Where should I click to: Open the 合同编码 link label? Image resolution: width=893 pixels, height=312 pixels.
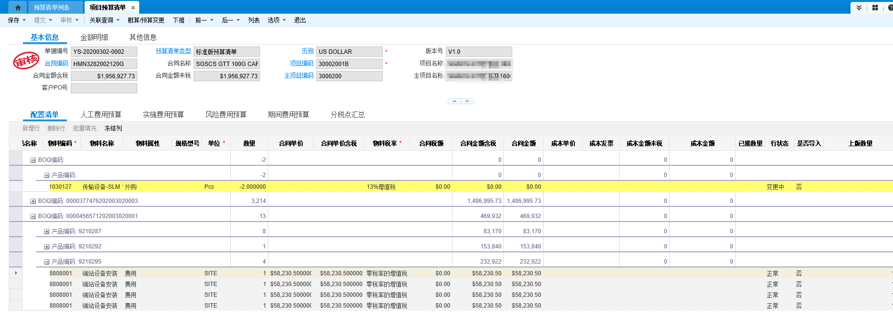56,63
